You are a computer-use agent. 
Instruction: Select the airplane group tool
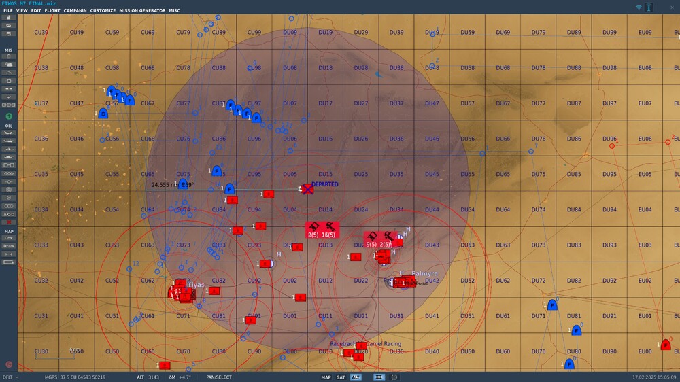(9, 133)
